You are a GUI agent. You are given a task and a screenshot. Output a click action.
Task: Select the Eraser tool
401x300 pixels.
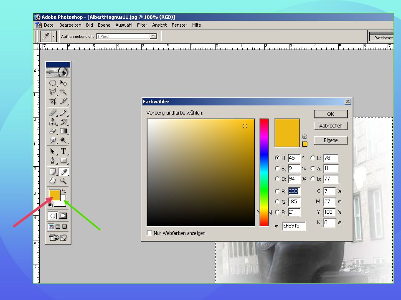pos(53,131)
